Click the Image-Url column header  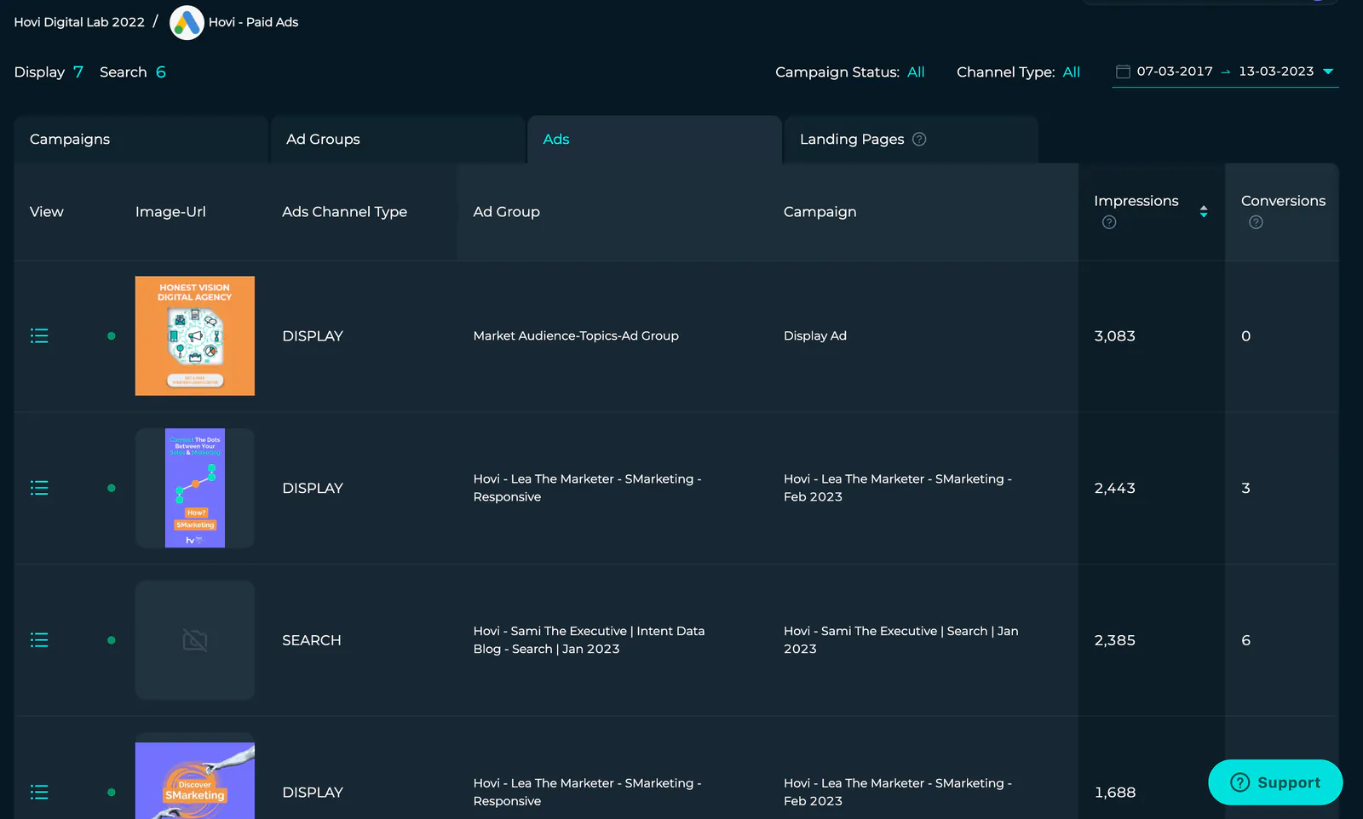[170, 212]
